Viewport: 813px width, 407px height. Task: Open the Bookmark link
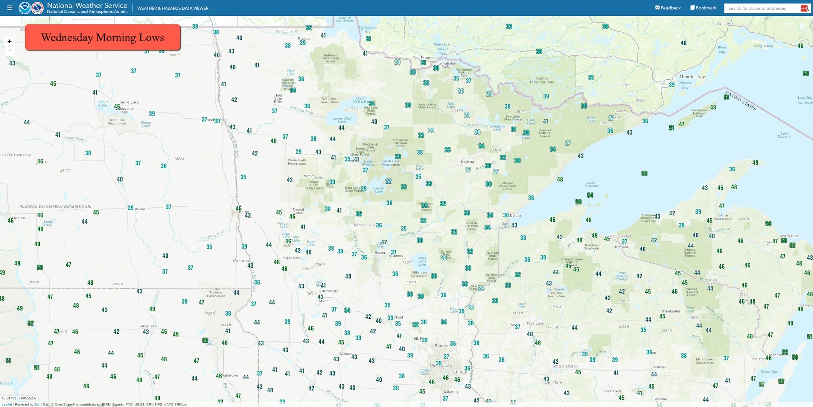(706, 8)
